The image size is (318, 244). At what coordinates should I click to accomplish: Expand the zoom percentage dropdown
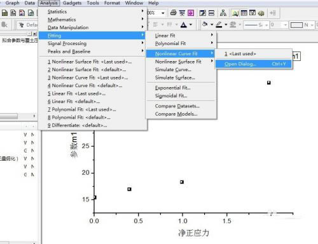163,13
